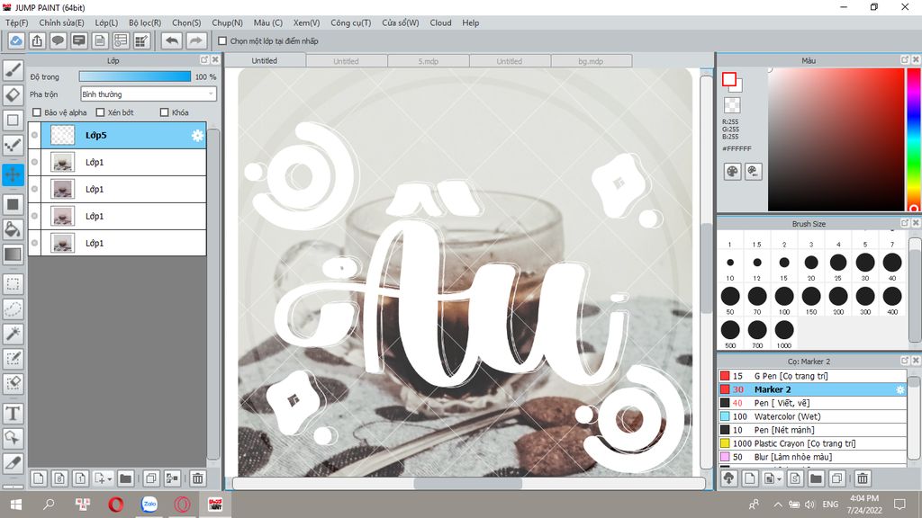This screenshot has height=518, width=922.
Task: Click the layer opacity 'Độ trong' slider
Action: (135, 77)
